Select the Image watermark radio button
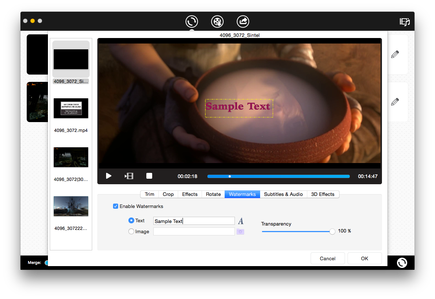Image resolution: width=435 pixels, height=299 pixels. pos(131,231)
